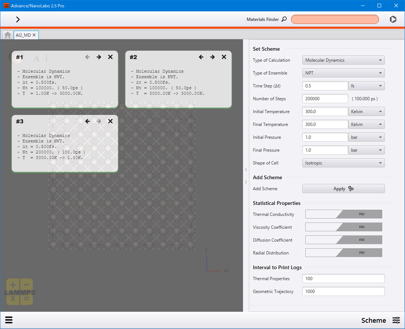Click Geometric Trajectory interval field
Screen dimensions: 405x329
pos(343,292)
